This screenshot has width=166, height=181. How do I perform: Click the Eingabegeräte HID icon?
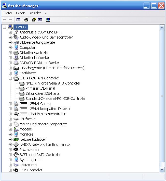tap(16, 68)
